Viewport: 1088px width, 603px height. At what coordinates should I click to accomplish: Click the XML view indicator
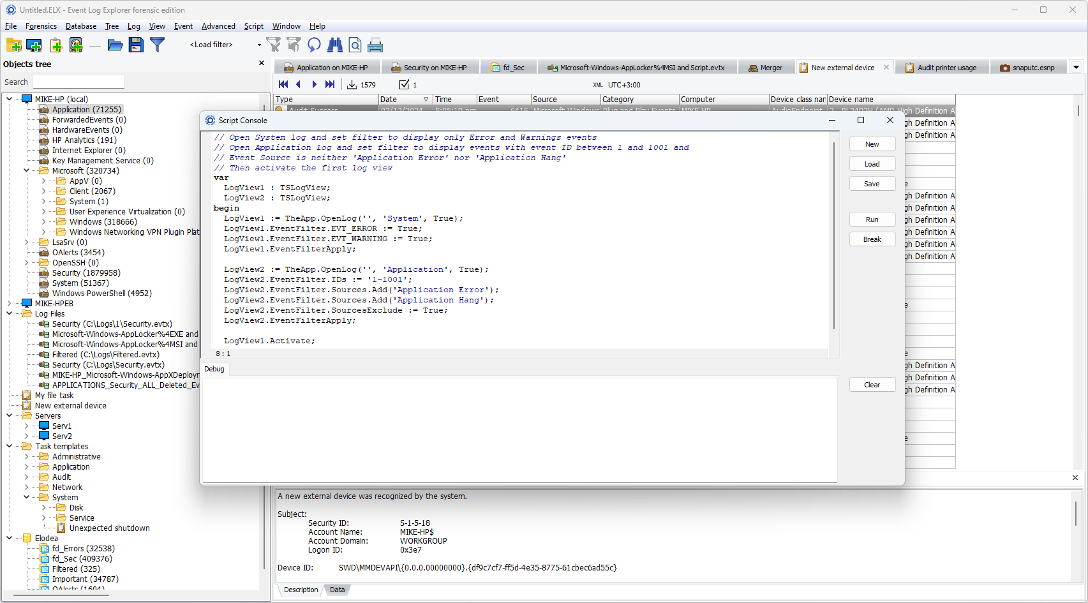coord(597,85)
